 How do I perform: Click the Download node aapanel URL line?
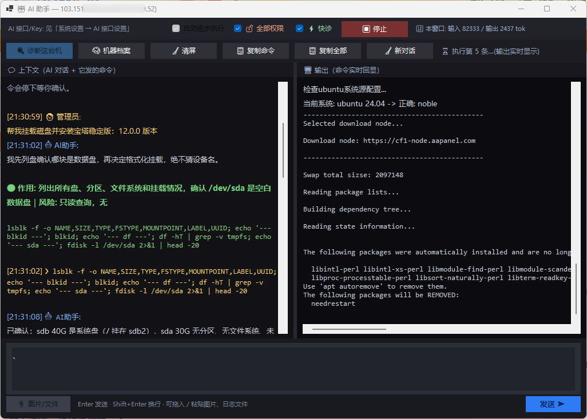pos(390,141)
